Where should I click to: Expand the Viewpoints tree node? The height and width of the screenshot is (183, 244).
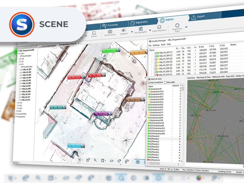(15, 116)
